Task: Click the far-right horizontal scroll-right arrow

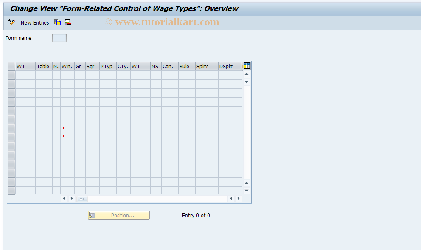Action: (239, 199)
